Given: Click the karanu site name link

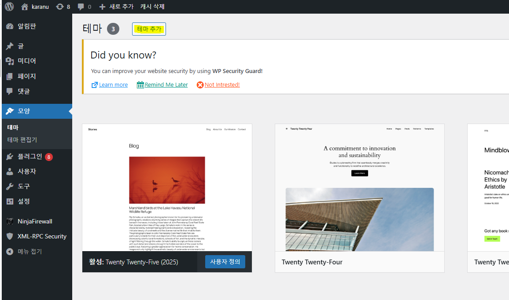Looking at the screenshot, I should click(x=40, y=7).
